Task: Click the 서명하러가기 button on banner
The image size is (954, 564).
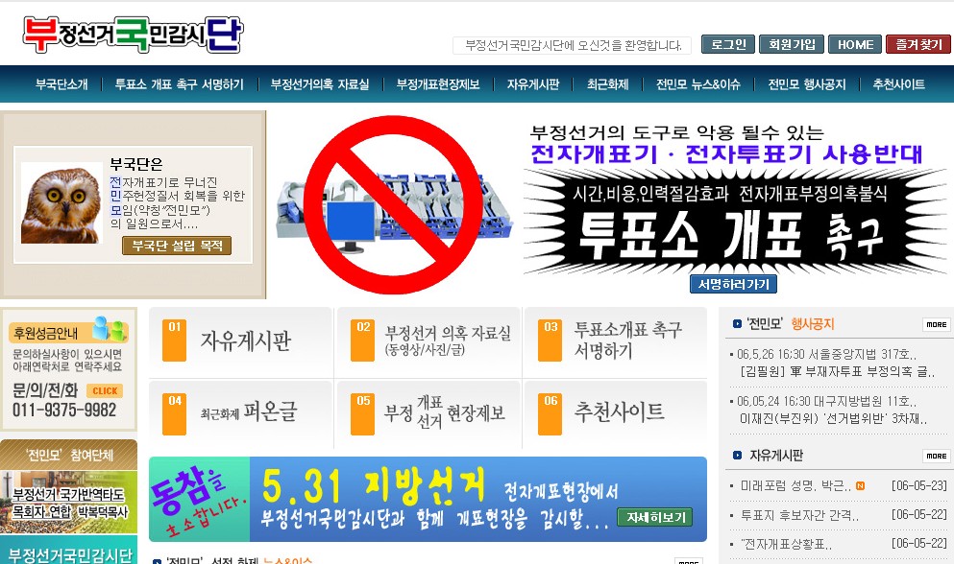Action: click(x=732, y=284)
